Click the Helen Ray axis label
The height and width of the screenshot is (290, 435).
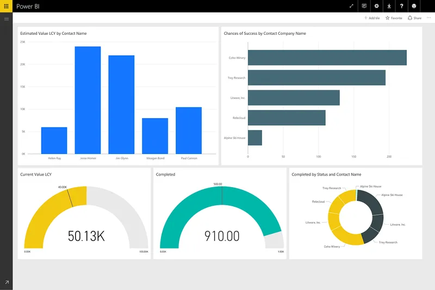click(54, 158)
